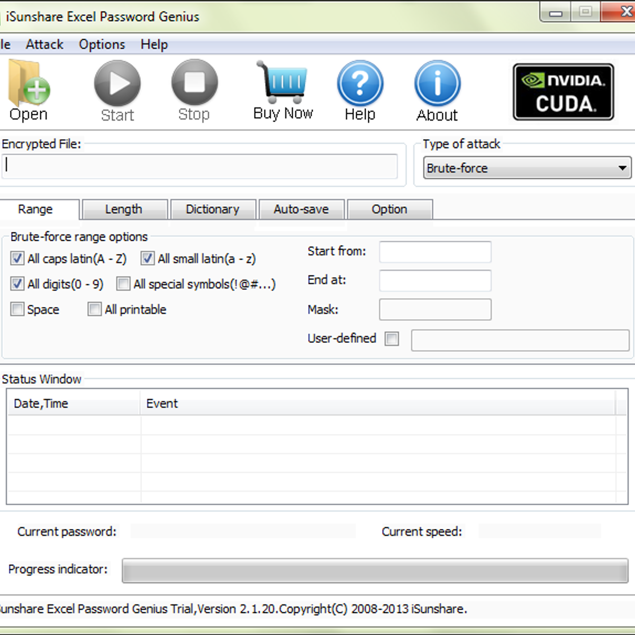Open the Help menu
This screenshot has width=635, height=635.
coord(154,44)
